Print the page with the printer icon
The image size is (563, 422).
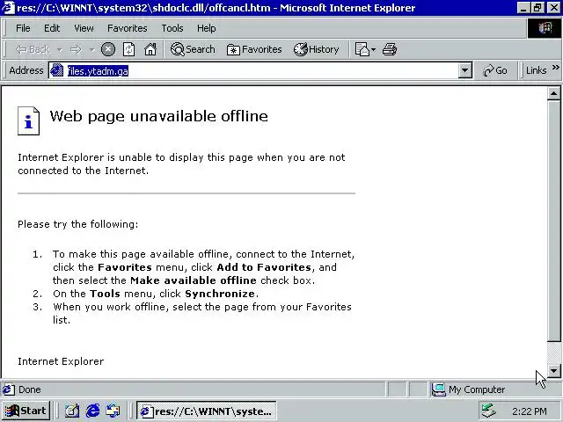pos(390,49)
